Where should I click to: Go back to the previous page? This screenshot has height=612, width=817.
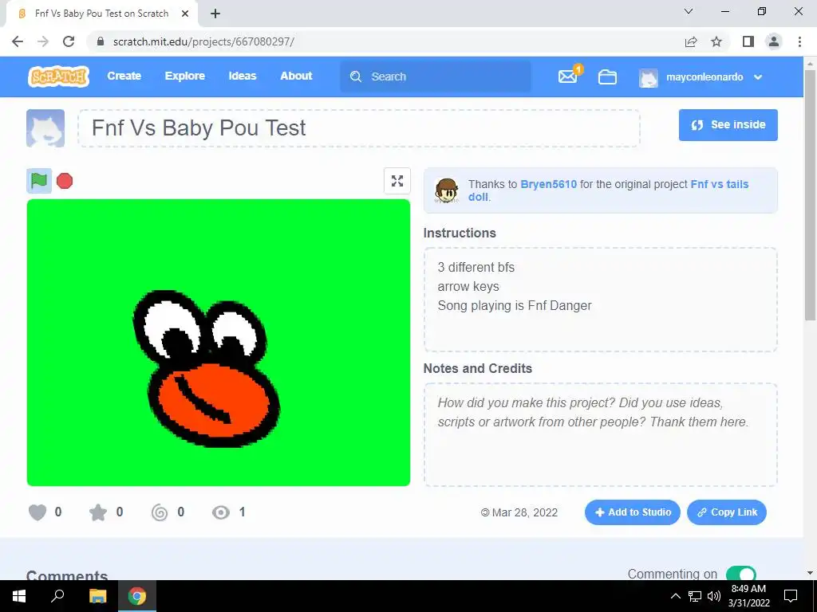[x=18, y=41]
